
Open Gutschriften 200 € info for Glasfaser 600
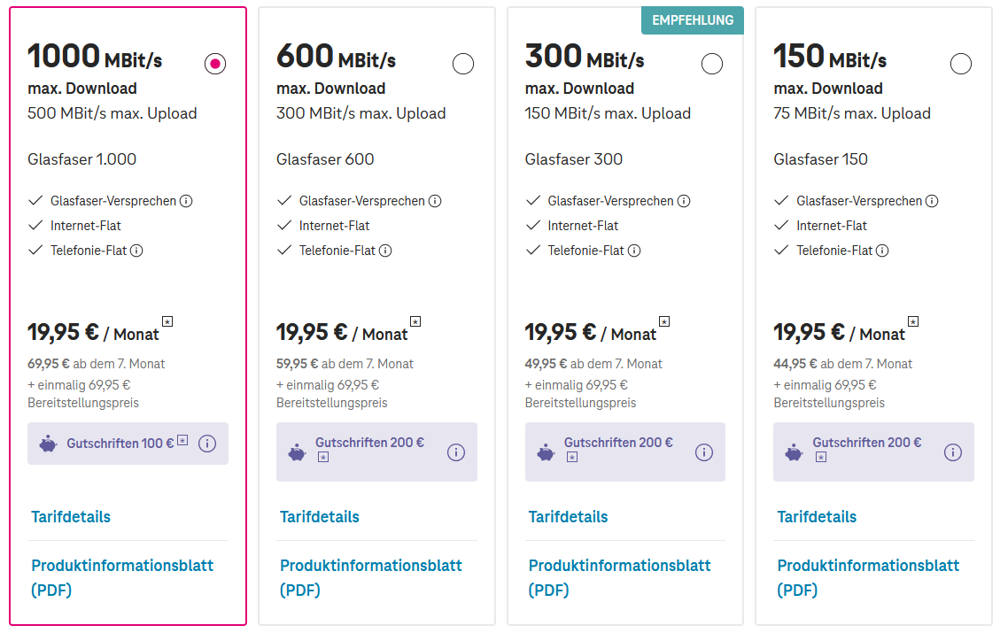tap(456, 452)
